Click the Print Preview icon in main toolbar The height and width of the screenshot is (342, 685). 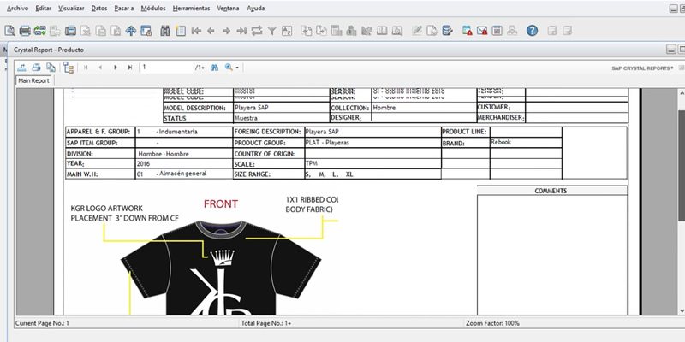click(x=9, y=31)
